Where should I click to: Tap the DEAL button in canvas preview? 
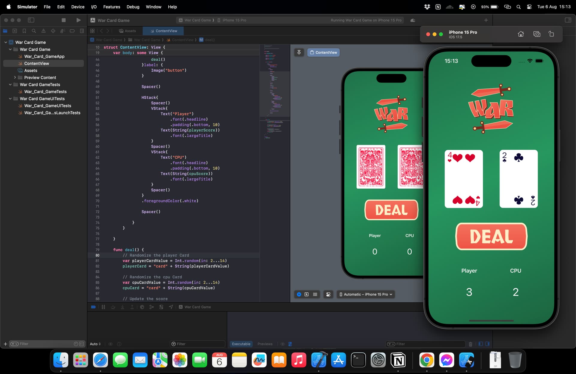point(391,210)
